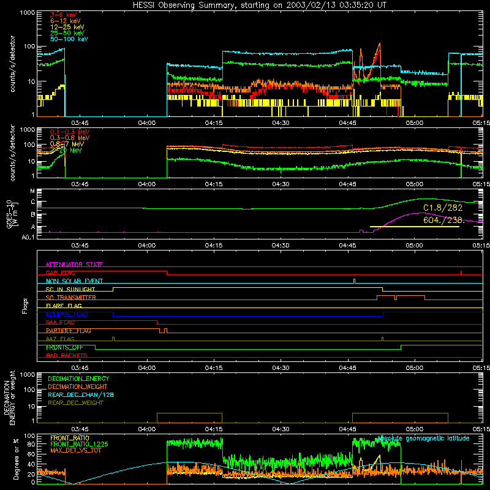Click the 0.1-0.3 MeV legend label
Viewport: 490px width, 490px height.
(x=70, y=132)
